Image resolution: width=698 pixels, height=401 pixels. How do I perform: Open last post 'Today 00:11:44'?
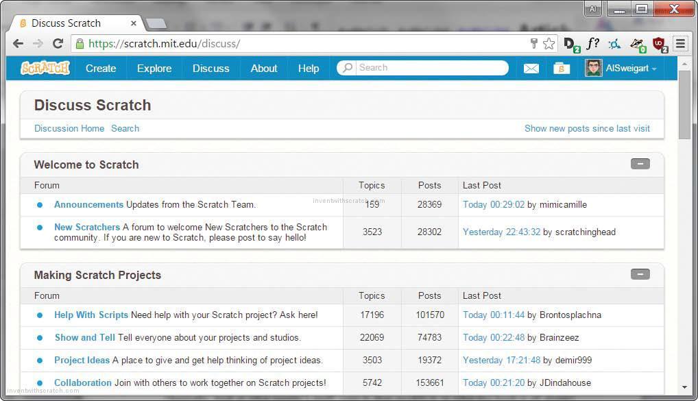pyautogui.click(x=493, y=315)
